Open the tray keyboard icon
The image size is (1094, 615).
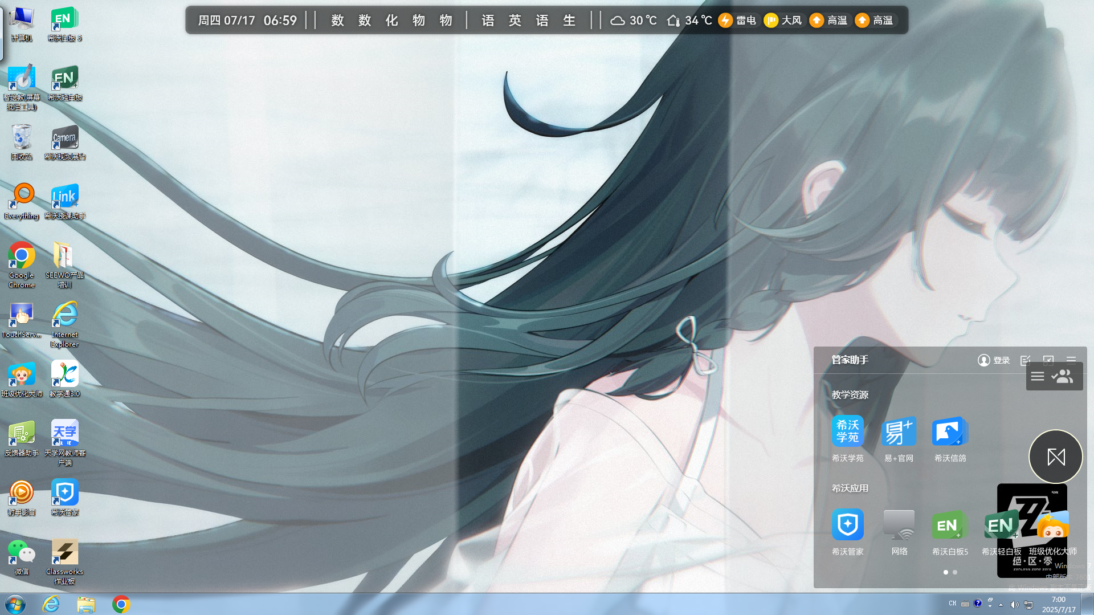[965, 604]
